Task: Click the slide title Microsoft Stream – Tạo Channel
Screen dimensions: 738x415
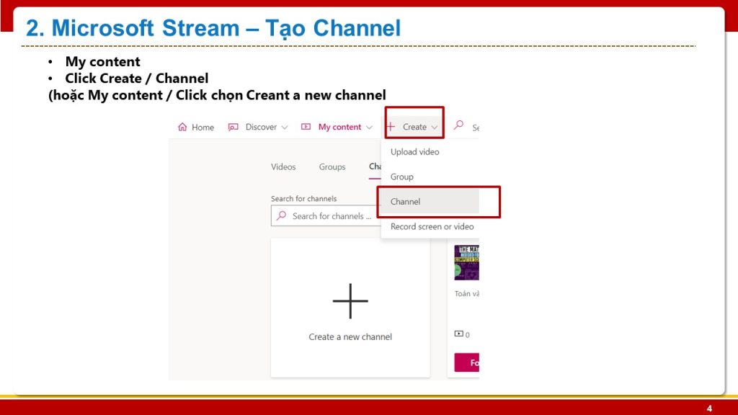Action: tap(213, 28)
